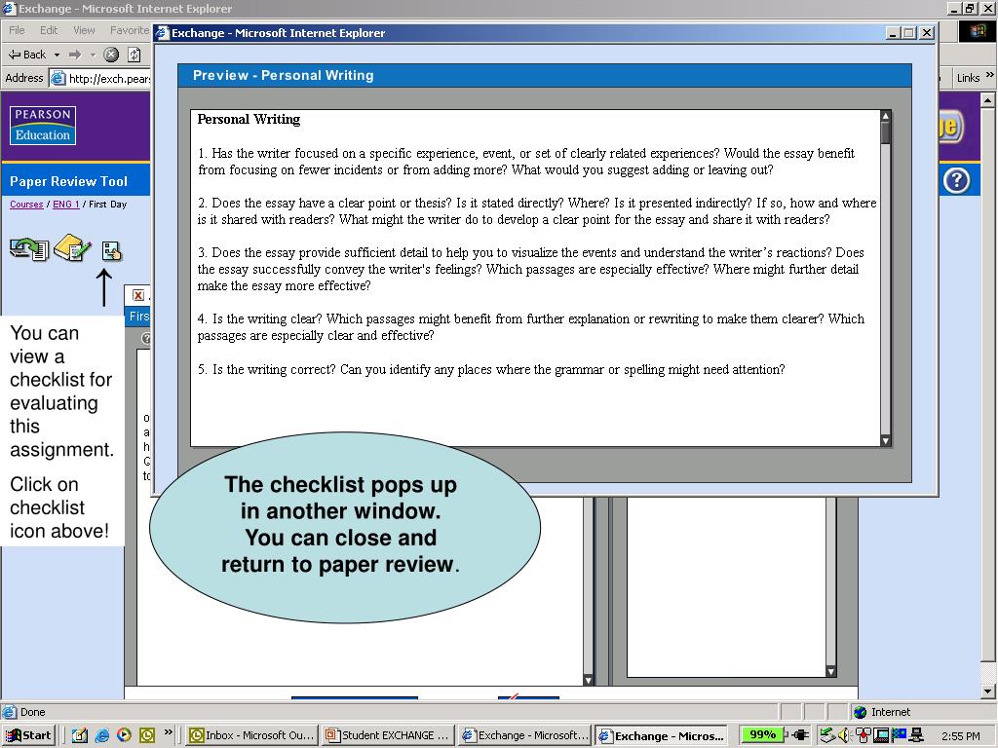This screenshot has width=998, height=748.
Task: Click the Pearson Education logo
Action: coord(43,126)
